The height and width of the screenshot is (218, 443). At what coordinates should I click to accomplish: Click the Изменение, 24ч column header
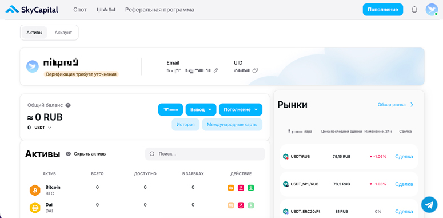point(378,132)
